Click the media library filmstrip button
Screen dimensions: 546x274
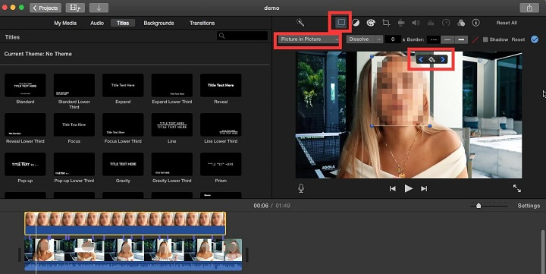coord(75,8)
